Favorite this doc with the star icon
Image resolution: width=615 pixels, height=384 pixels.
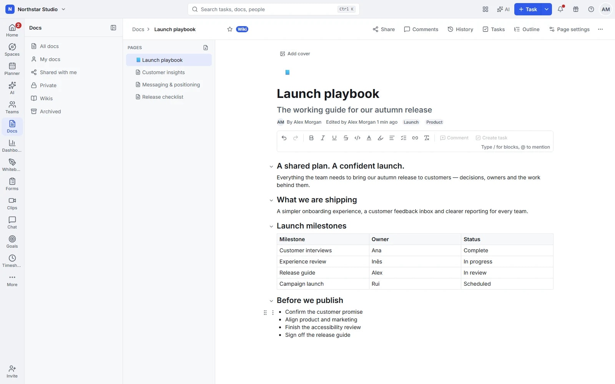pyautogui.click(x=230, y=29)
